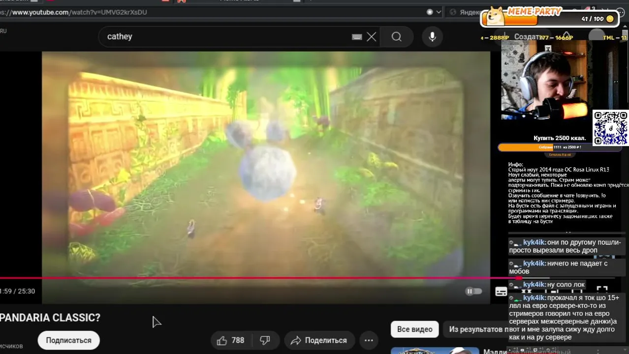Screen dimensions: 629x354
Task: Click the 'Купить 2500 ккал.' goal label
Action: (560, 138)
